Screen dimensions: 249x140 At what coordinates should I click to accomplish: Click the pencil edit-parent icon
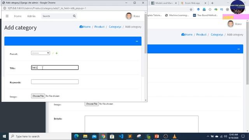[53, 53]
